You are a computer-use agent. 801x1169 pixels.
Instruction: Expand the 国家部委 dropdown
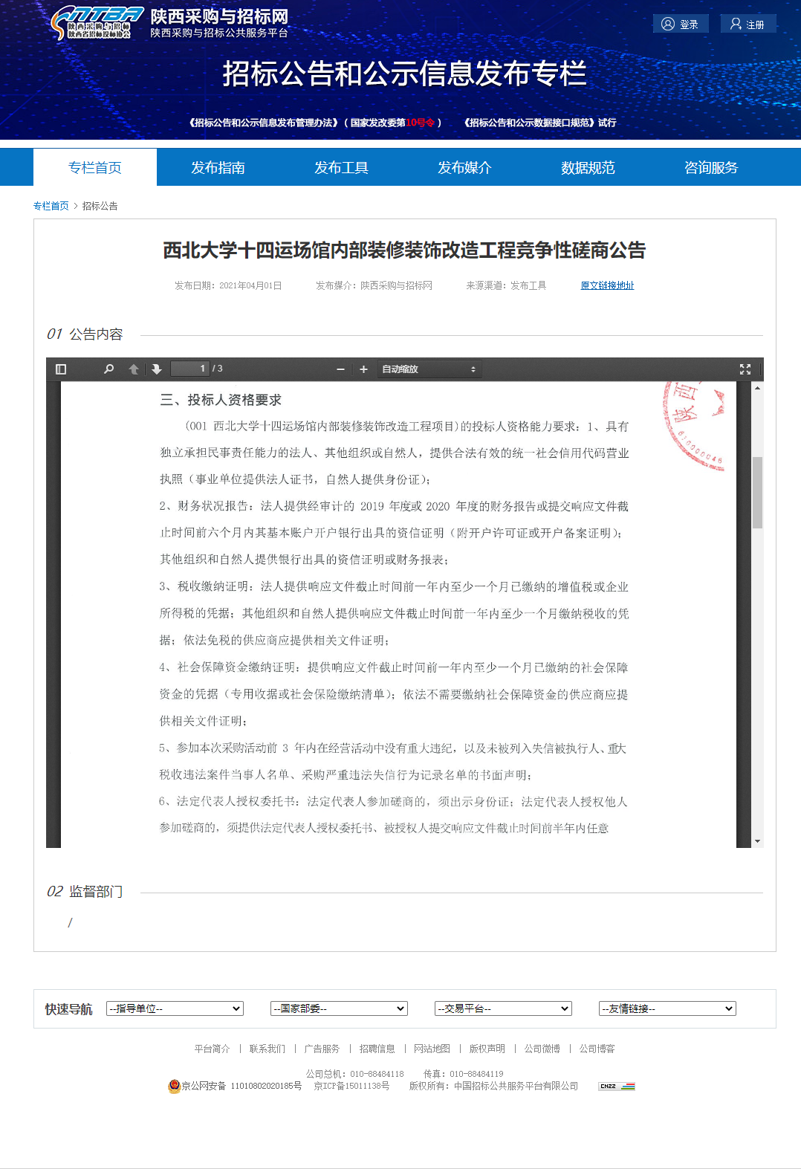(x=339, y=1008)
